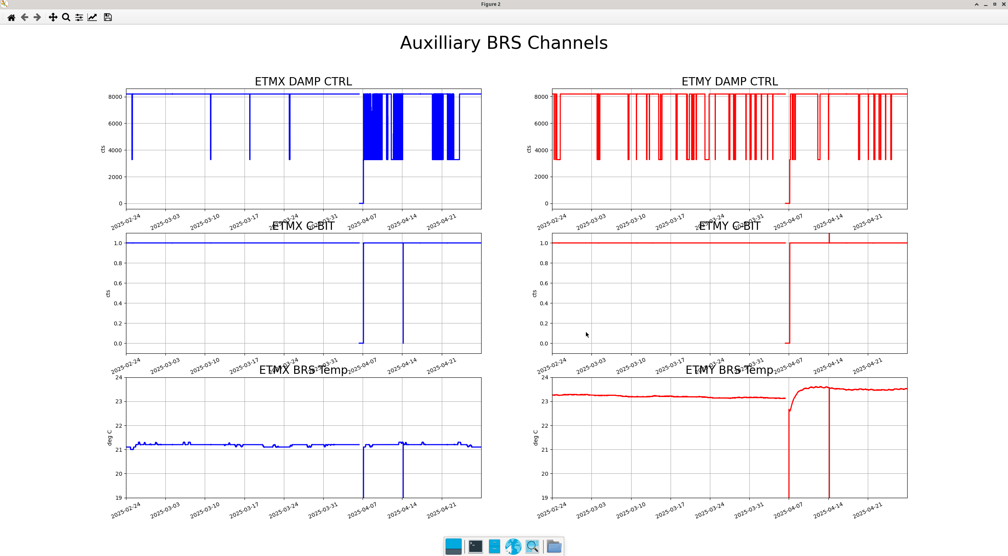Click the '24' tick in ETMY BRS Temp plot
This screenshot has width=1008, height=556.
pos(545,377)
